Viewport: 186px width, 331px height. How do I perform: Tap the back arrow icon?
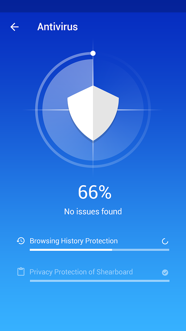coord(14,27)
